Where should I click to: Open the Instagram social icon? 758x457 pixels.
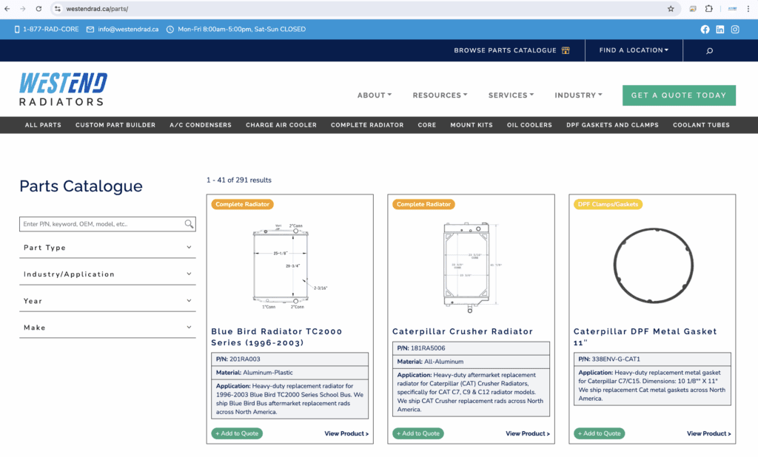[x=735, y=30]
